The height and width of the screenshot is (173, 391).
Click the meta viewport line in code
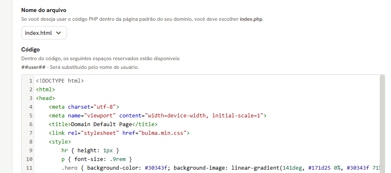[x=157, y=116]
